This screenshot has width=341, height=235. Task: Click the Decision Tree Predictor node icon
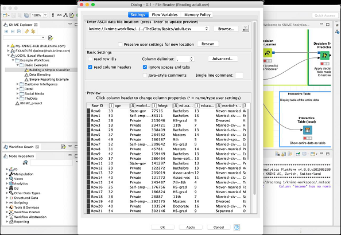coord(325,56)
